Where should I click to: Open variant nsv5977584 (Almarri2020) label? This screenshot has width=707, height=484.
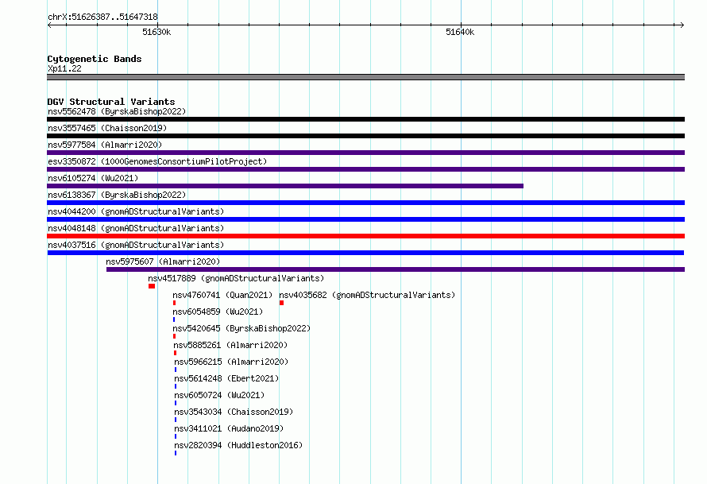[105, 145]
